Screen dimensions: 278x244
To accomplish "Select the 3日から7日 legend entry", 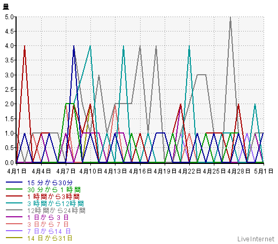I will click(x=48, y=224).
